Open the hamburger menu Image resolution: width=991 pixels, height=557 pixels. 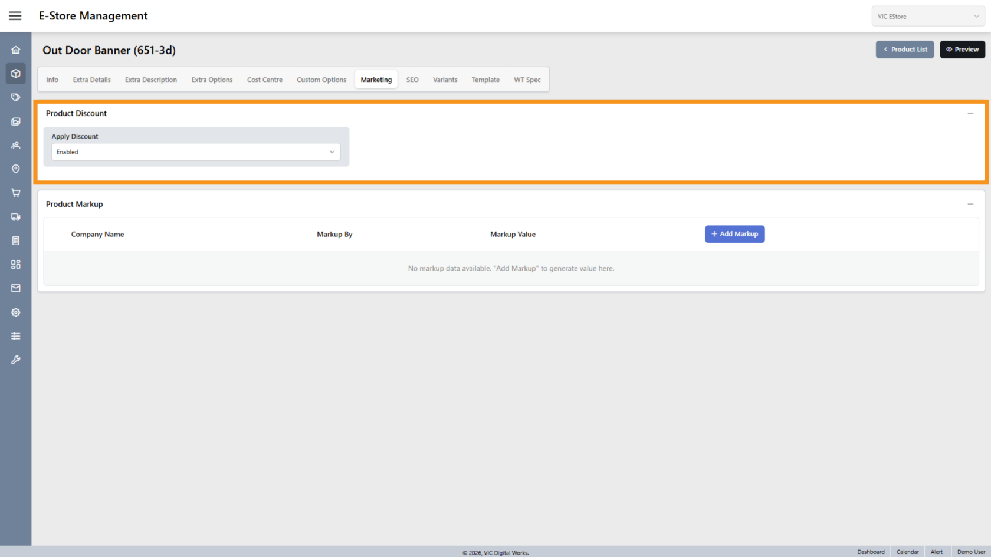(15, 16)
